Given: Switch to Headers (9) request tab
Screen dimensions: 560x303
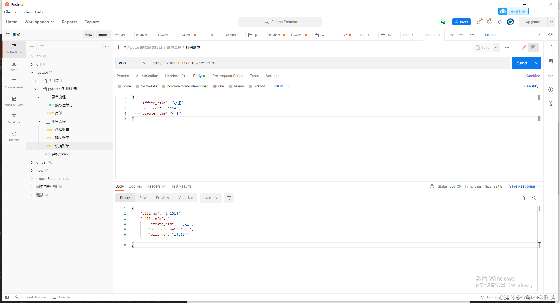Looking at the screenshot, I should [175, 76].
